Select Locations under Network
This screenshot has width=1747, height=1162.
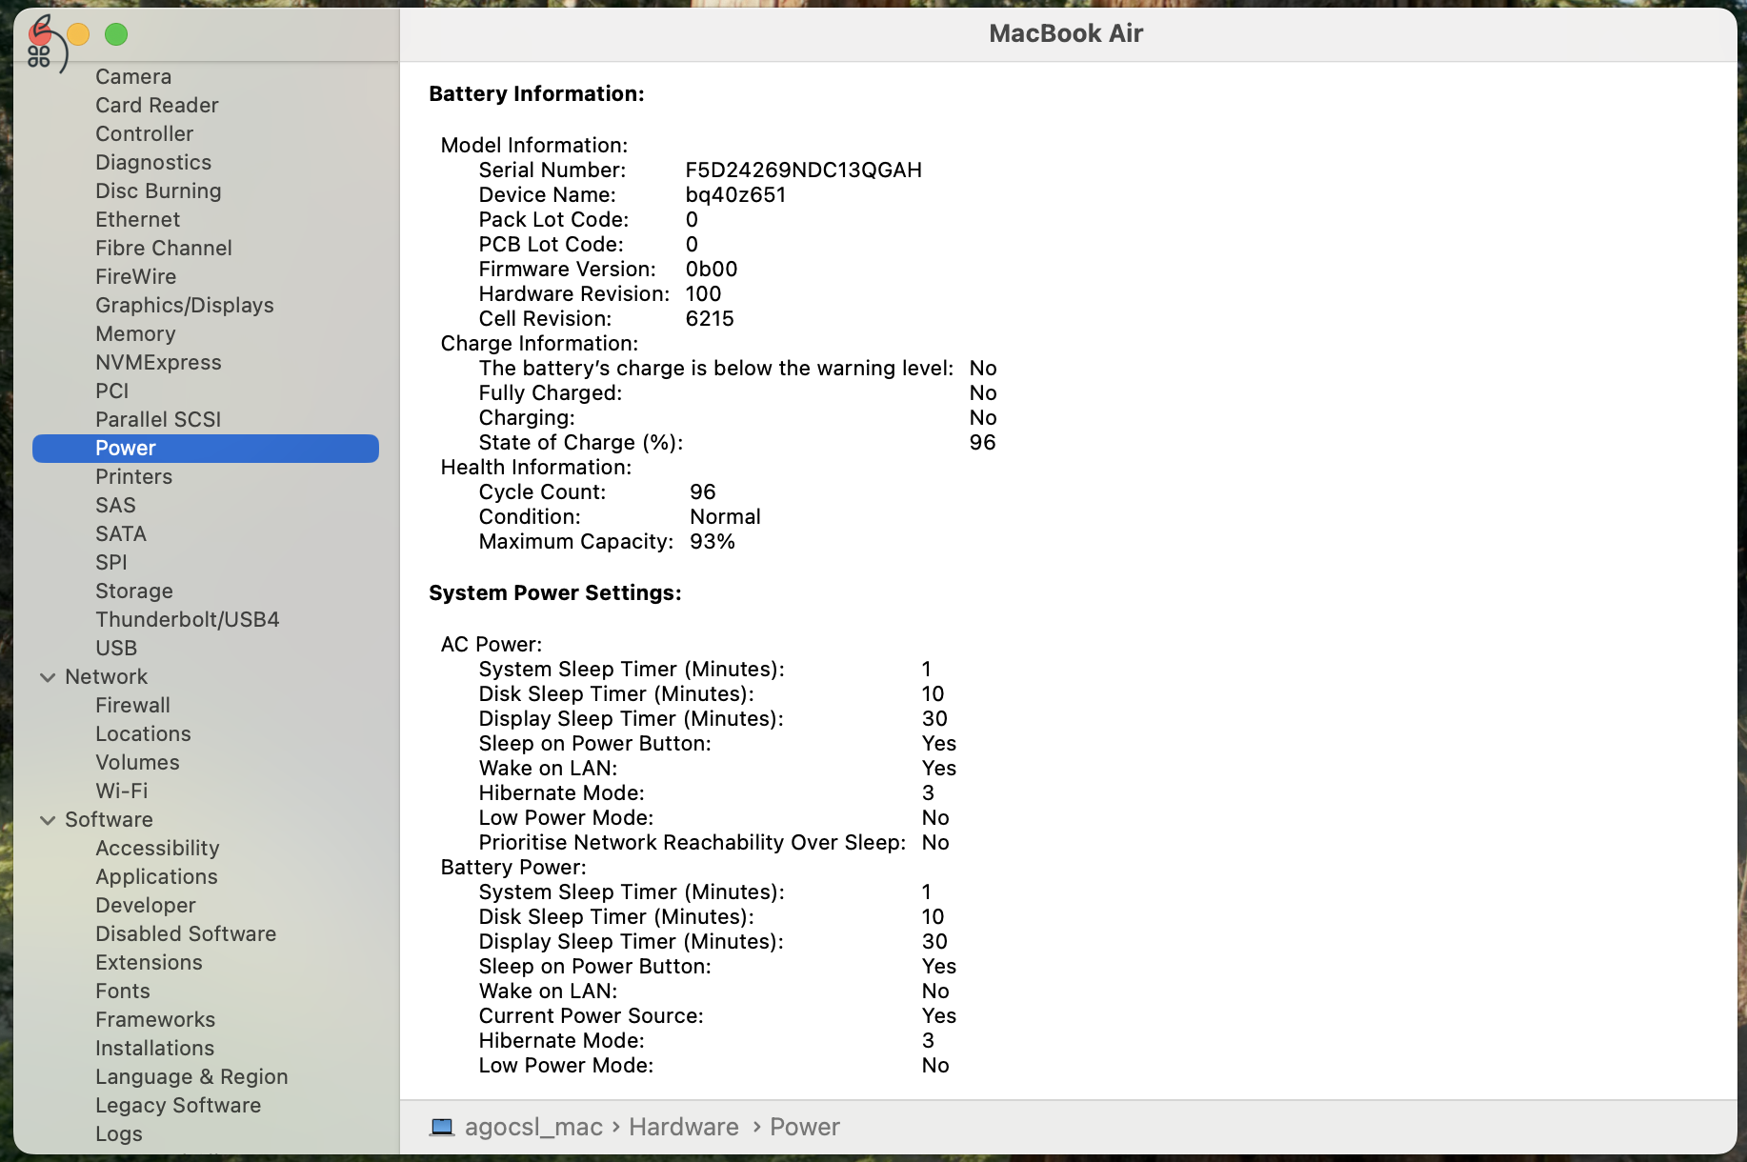point(143,733)
